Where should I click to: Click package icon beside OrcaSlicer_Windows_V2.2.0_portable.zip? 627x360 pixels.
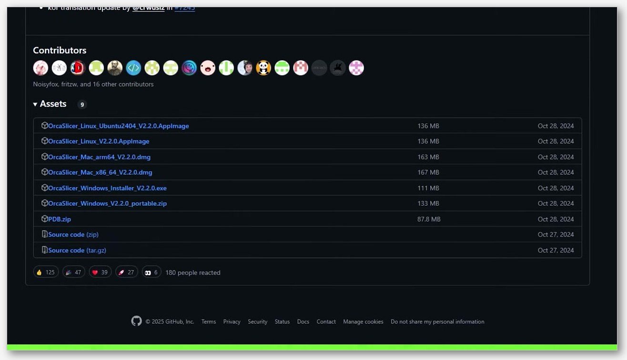pyautogui.click(x=45, y=203)
